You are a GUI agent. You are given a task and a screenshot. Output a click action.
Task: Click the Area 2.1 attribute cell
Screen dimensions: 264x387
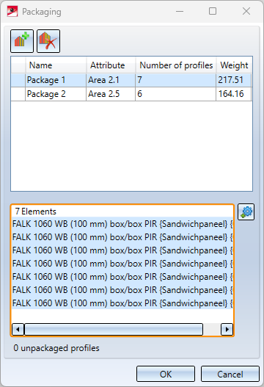(x=111, y=80)
